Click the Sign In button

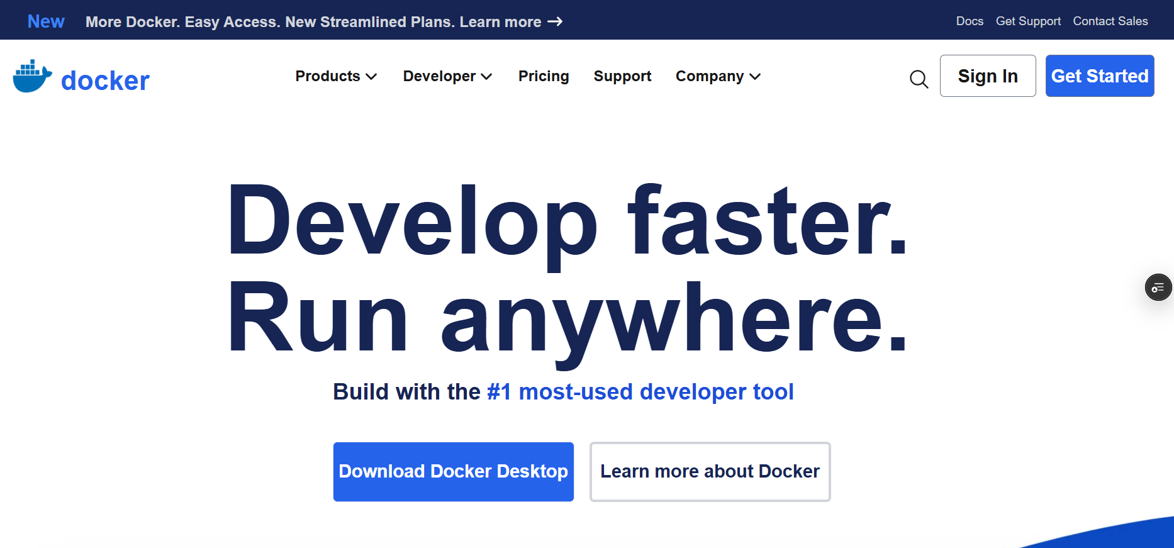click(x=988, y=75)
